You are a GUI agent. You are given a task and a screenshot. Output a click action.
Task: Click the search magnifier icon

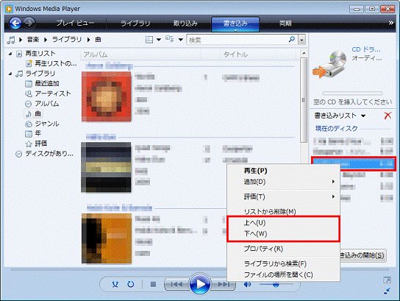292,40
